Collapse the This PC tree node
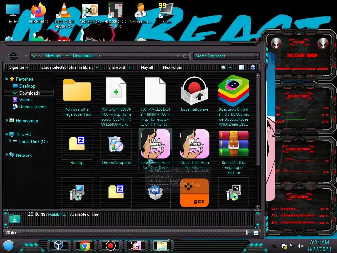The width and height of the screenshot is (337, 253). tap(7, 134)
